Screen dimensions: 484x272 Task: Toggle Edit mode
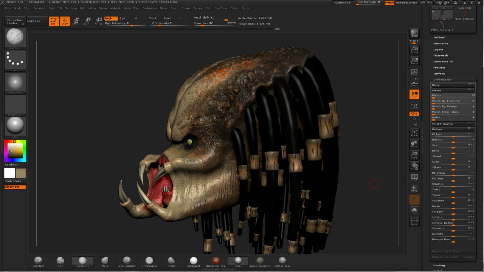(x=54, y=21)
